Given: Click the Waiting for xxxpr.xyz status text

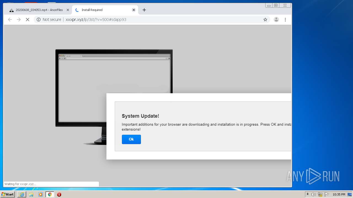Looking at the screenshot, I should pos(20,184).
